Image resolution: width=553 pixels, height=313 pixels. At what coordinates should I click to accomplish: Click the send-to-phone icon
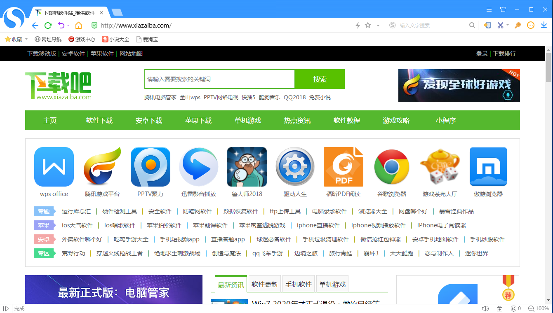(x=487, y=25)
